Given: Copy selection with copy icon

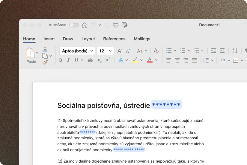Looking at the screenshot, I should pyautogui.click(x=45, y=56).
